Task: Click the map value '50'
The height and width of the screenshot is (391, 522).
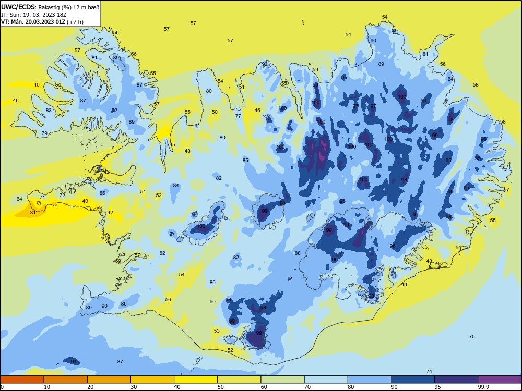Action: tap(215, 112)
